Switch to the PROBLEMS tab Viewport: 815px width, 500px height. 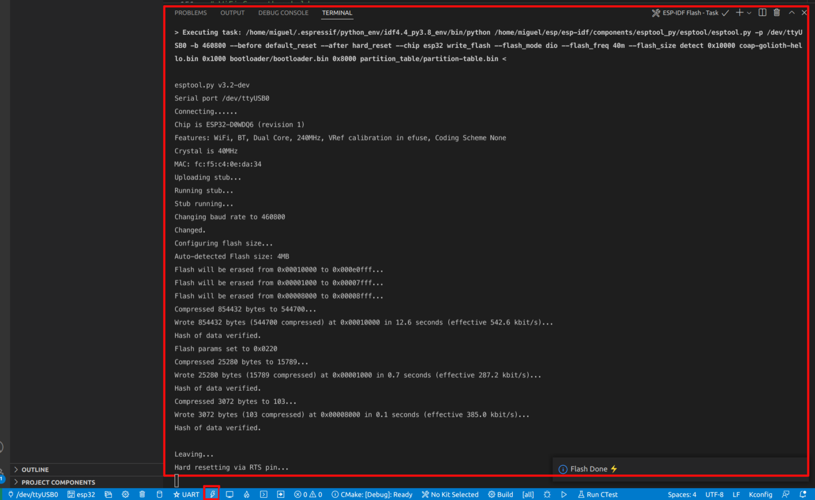(x=190, y=12)
